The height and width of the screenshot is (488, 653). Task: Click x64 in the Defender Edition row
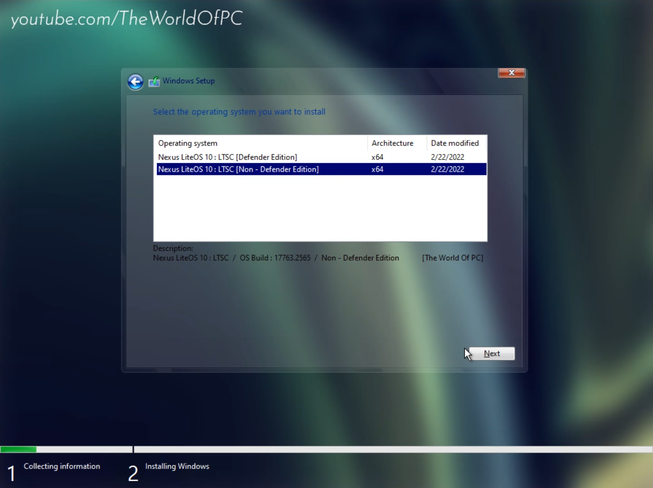[377, 157]
